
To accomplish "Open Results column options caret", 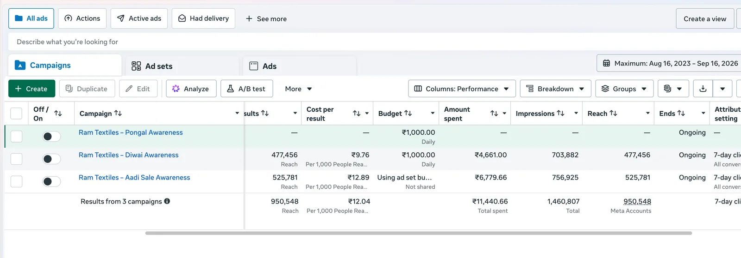I will [295, 113].
